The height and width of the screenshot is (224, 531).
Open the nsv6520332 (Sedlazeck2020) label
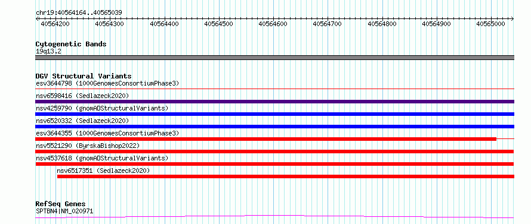pyautogui.click(x=82, y=121)
